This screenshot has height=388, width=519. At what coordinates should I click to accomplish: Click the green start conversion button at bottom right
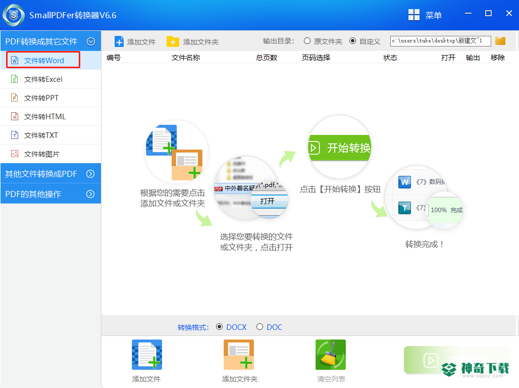coord(457,360)
